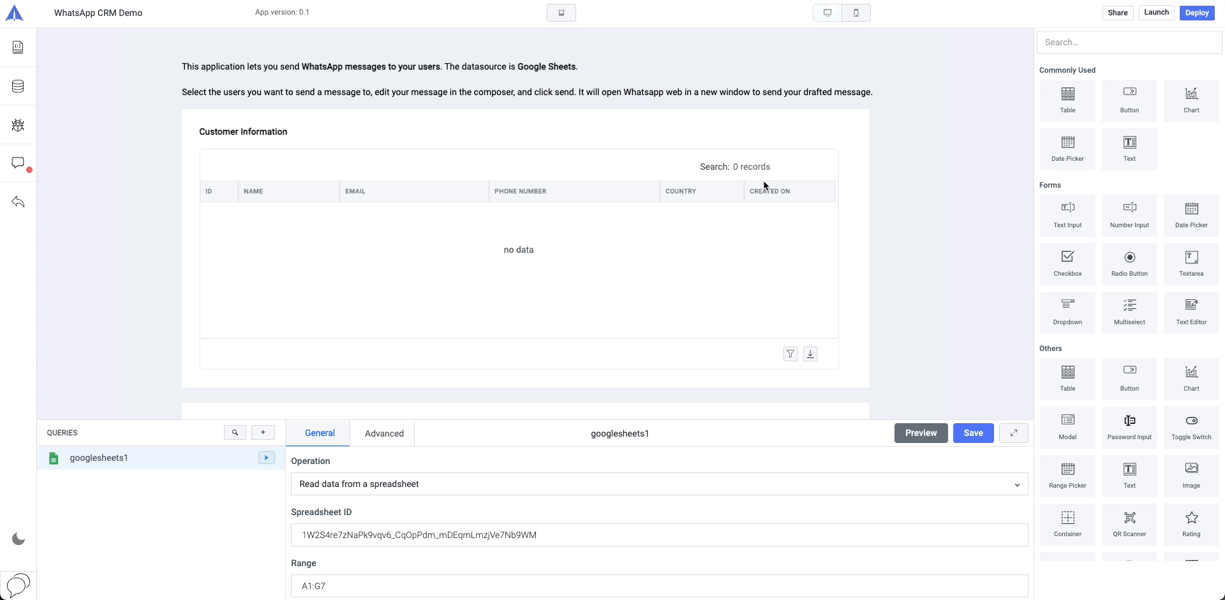The image size is (1225, 600).
Task: Select the QR Scanner widget
Action: [1129, 523]
